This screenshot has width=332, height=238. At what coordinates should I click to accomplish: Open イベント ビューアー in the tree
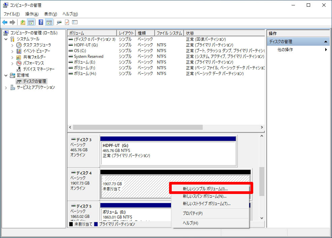tap(37, 51)
